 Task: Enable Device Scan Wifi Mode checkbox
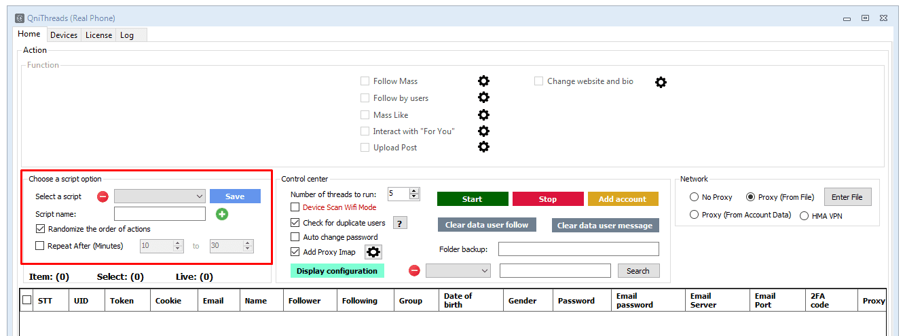click(x=295, y=207)
